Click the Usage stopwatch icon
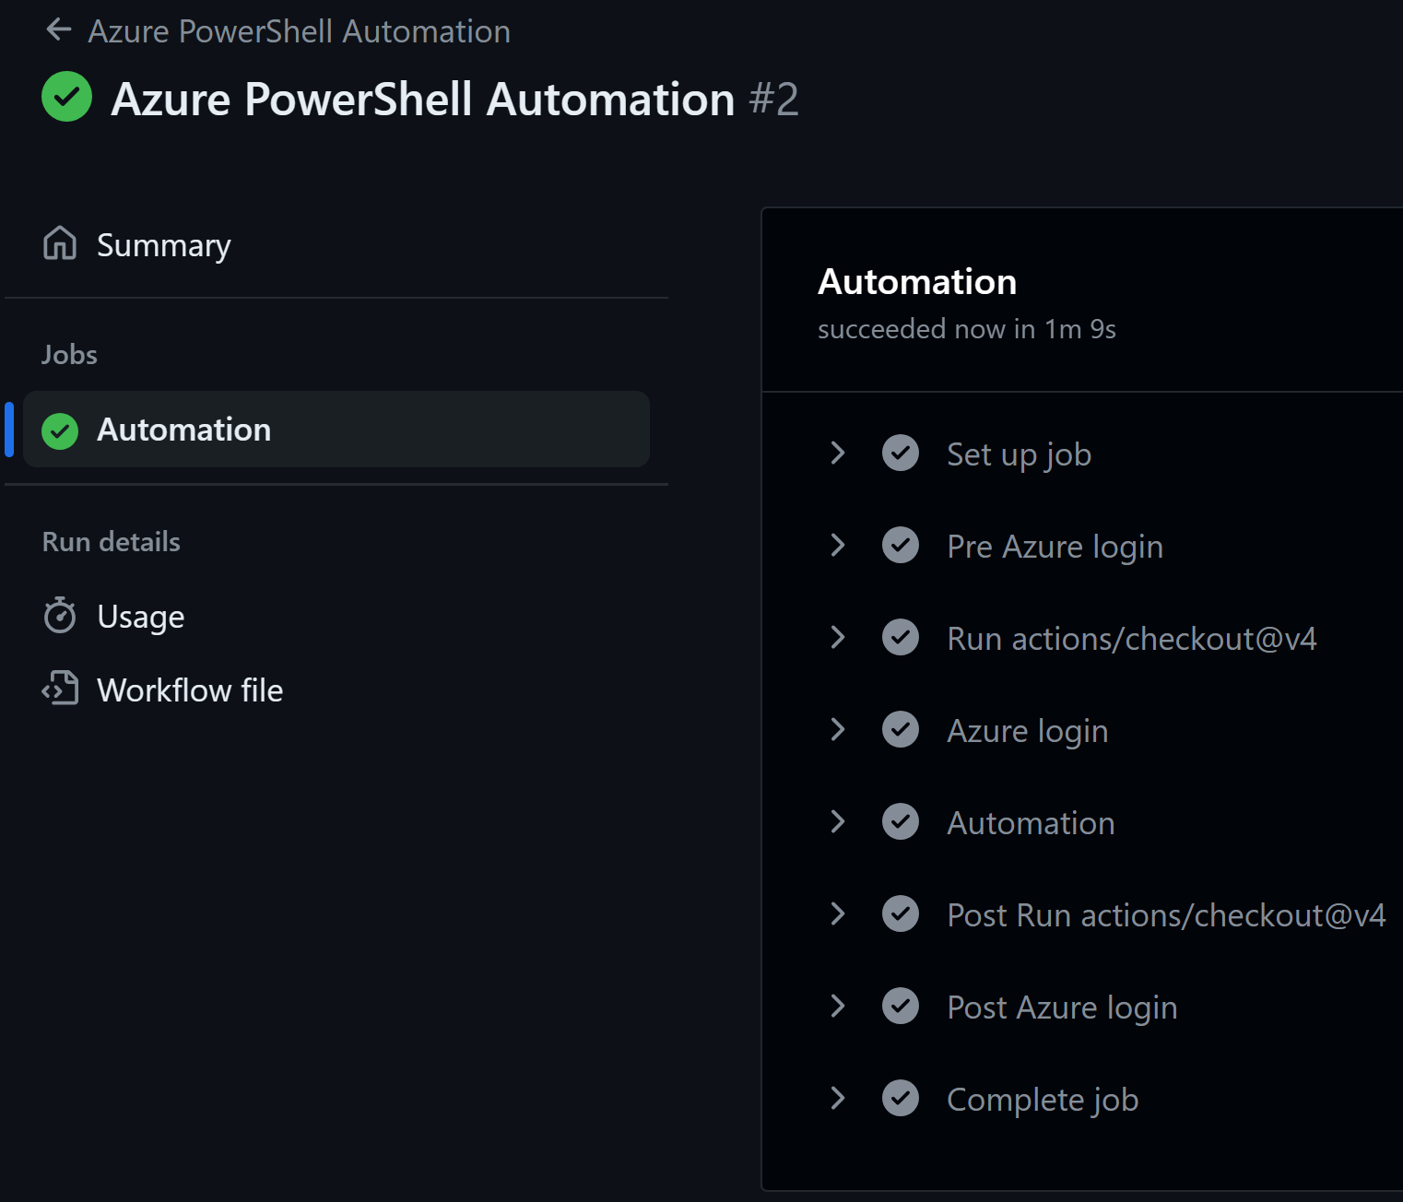This screenshot has height=1202, width=1403. pyautogui.click(x=60, y=615)
